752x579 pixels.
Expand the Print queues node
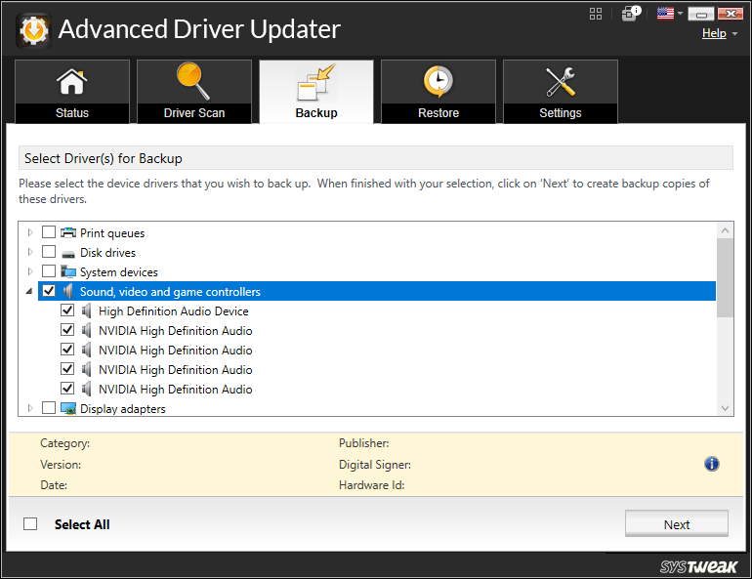coord(30,232)
